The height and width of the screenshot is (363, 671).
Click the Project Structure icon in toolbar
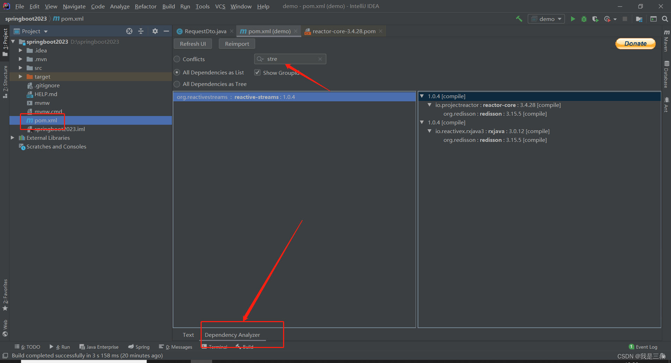[x=639, y=19]
